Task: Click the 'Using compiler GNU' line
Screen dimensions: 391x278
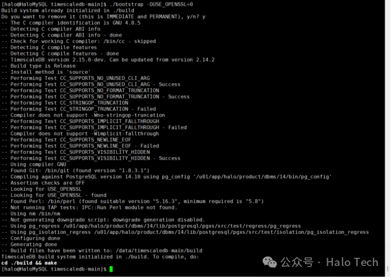Action: pyautogui.click(x=34, y=165)
